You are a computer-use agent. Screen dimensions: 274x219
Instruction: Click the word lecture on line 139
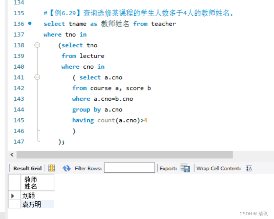tap(92, 56)
